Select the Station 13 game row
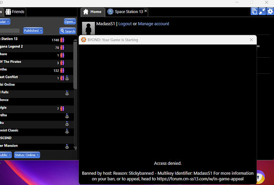274x185 pixels. [x=37, y=40]
